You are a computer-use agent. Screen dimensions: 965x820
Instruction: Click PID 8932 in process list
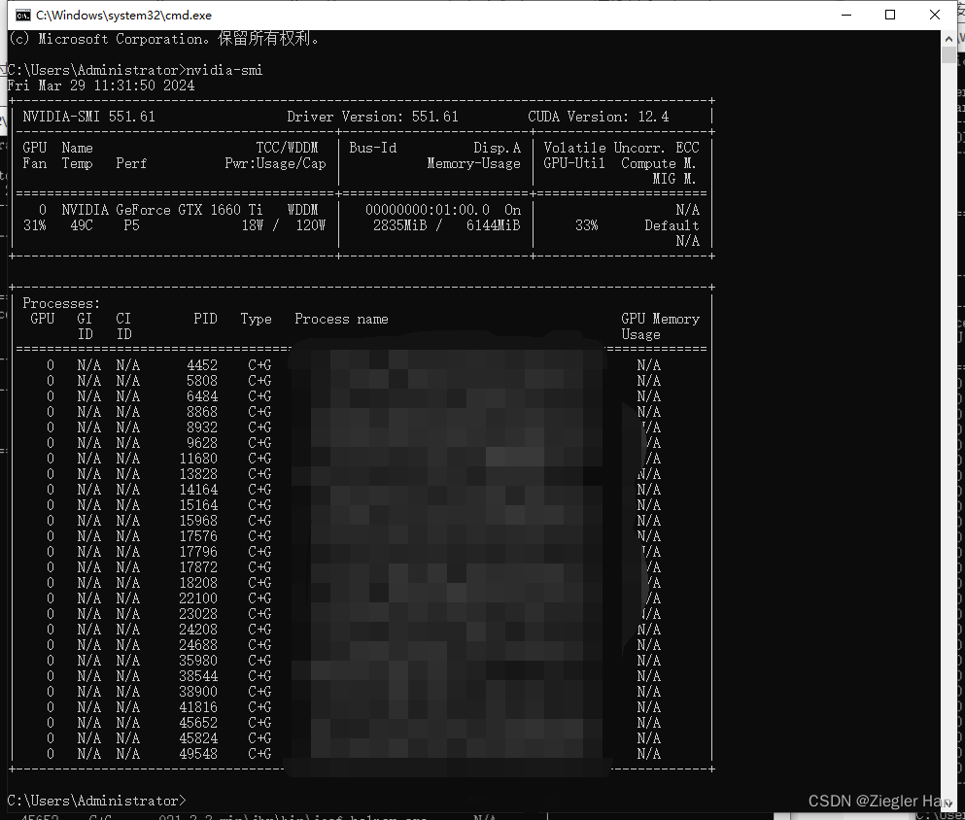click(x=202, y=427)
